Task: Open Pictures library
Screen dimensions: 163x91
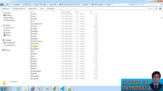Action: tap(8, 33)
